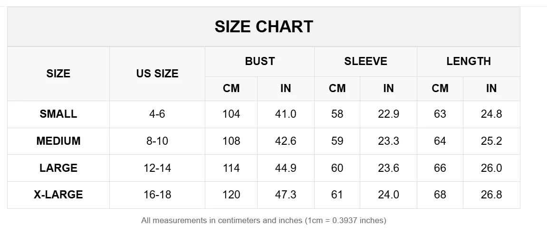This screenshot has width=547, height=234.
Task: Select the CM subheader under LENGTH
Action: pyautogui.click(x=440, y=88)
